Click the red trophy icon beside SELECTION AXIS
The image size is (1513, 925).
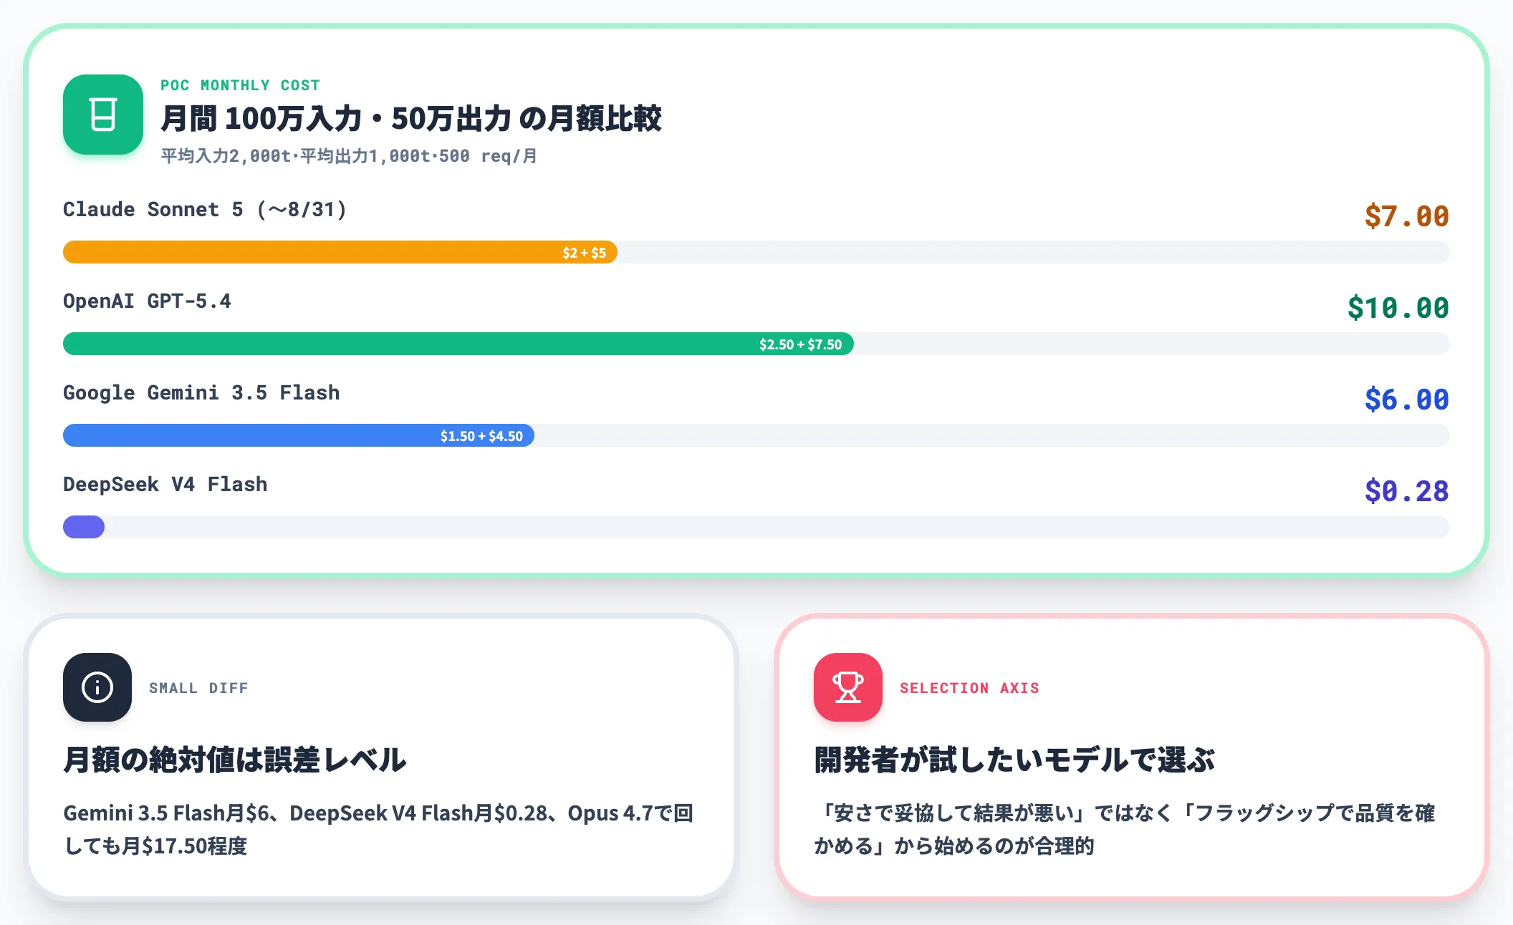click(848, 687)
